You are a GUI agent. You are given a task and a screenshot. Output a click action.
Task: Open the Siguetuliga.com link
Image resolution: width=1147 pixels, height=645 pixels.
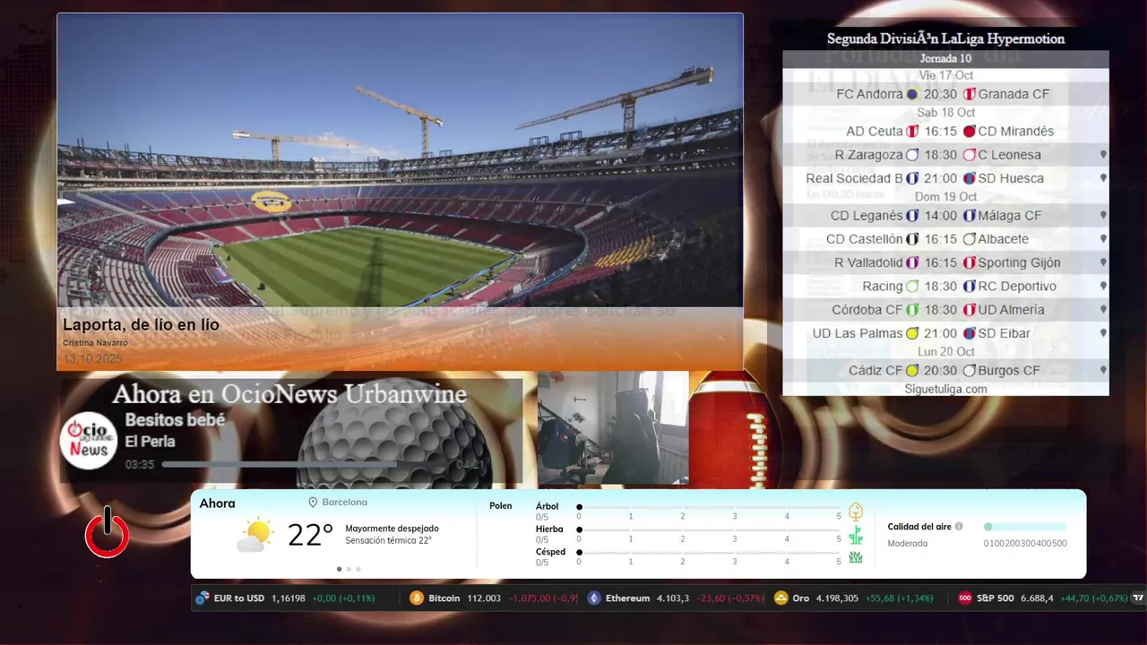(945, 389)
